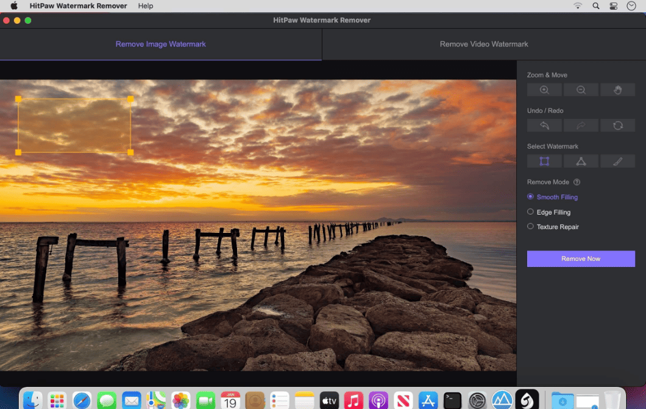The width and height of the screenshot is (646, 409).
Task: Switch to Remove Video Watermark tab
Action: point(484,44)
